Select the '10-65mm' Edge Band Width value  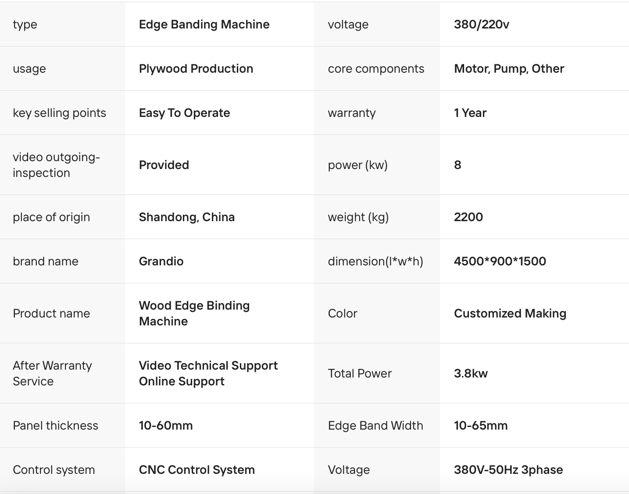coord(481,426)
